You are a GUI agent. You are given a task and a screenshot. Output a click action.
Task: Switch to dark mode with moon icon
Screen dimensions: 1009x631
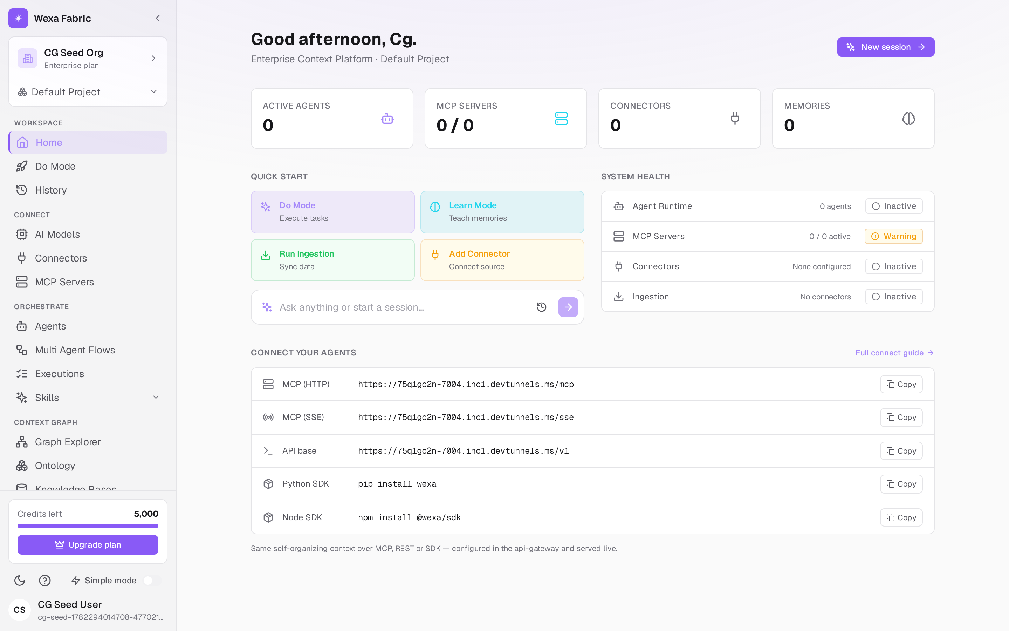tap(20, 580)
